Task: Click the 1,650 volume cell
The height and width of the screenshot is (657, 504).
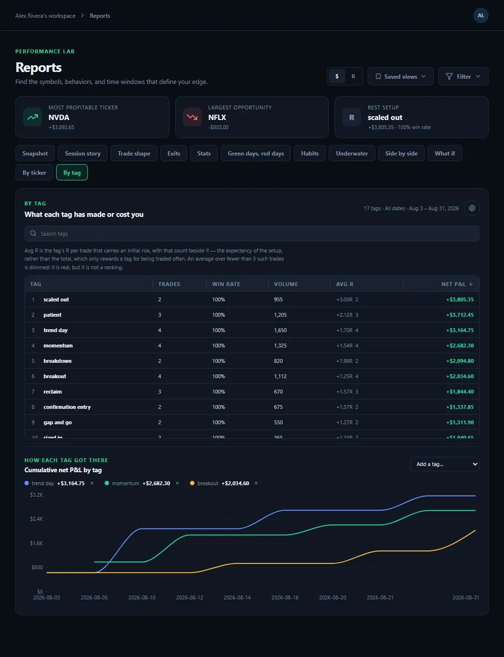Action: pyautogui.click(x=280, y=330)
